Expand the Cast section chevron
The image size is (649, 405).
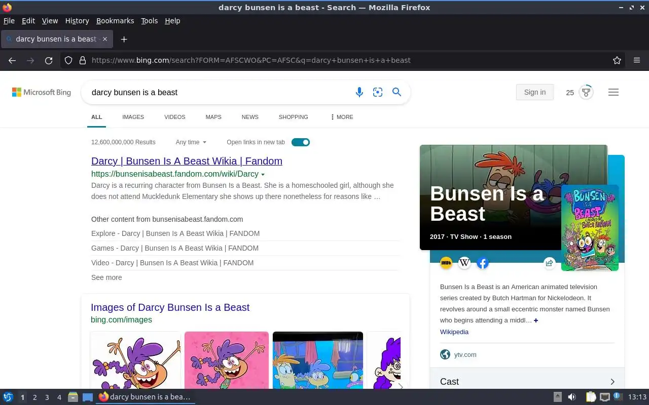pyautogui.click(x=612, y=382)
